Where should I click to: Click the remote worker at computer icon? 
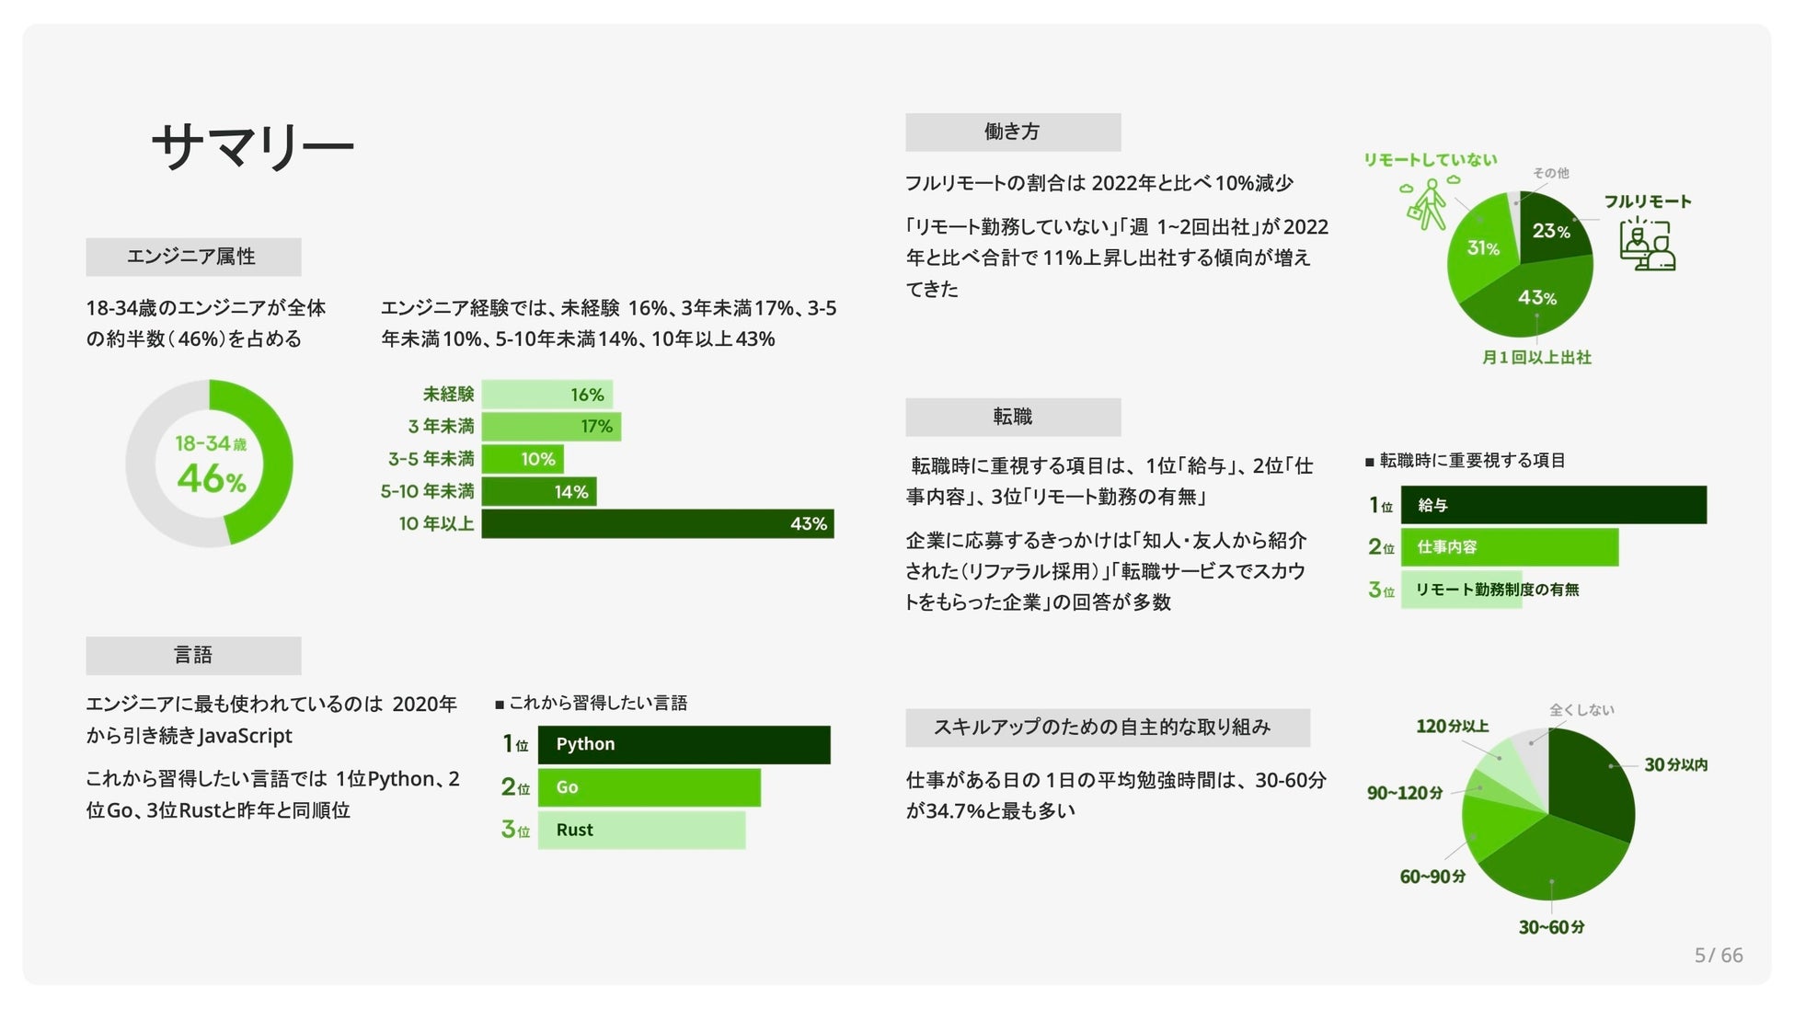pos(1647,245)
